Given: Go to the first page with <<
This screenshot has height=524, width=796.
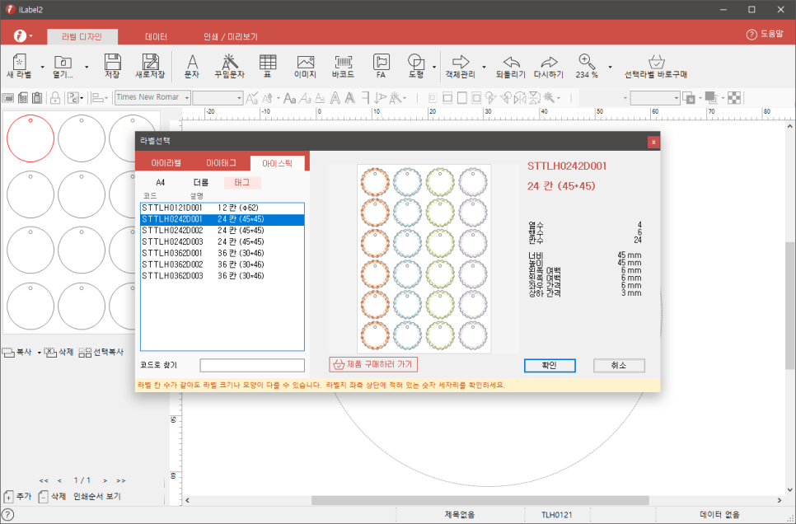Looking at the screenshot, I should (x=44, y=480).
